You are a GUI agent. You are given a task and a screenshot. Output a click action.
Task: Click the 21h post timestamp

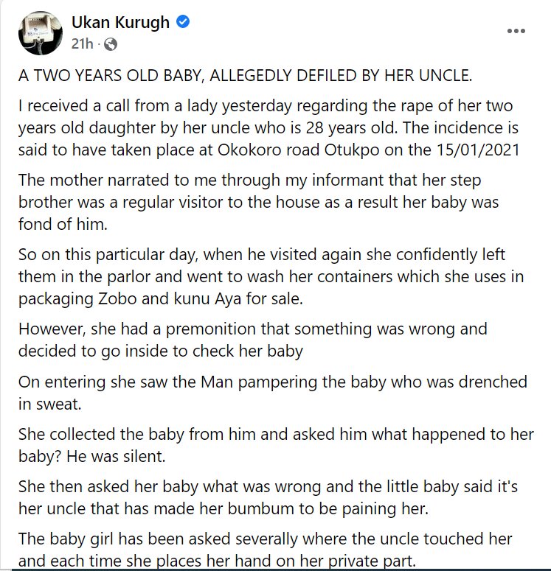(x=82, y=44)
